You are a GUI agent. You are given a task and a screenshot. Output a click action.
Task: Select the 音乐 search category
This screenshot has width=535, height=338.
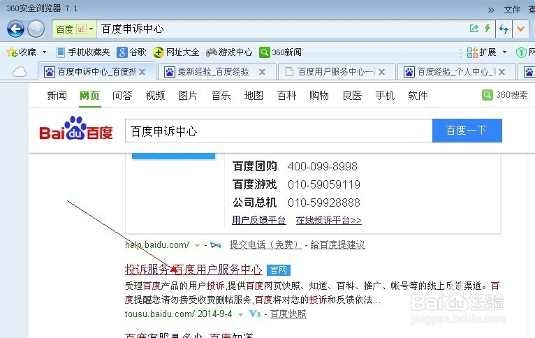221,96
